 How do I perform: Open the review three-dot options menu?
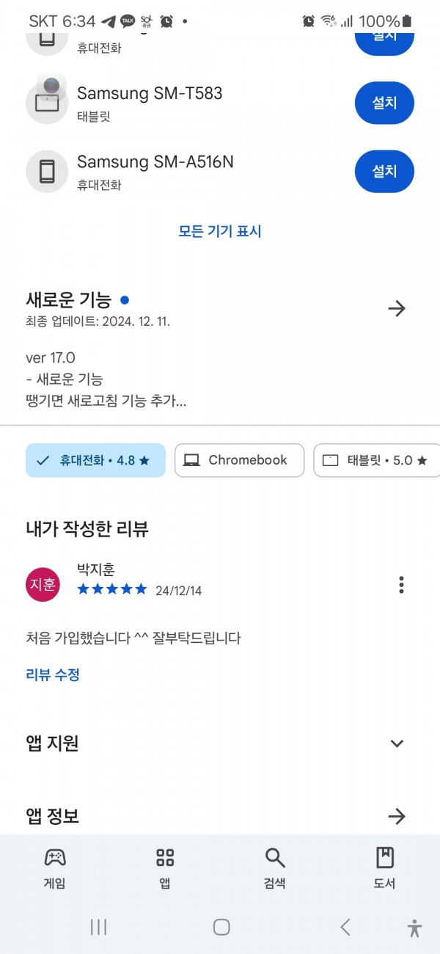[401, 585]
